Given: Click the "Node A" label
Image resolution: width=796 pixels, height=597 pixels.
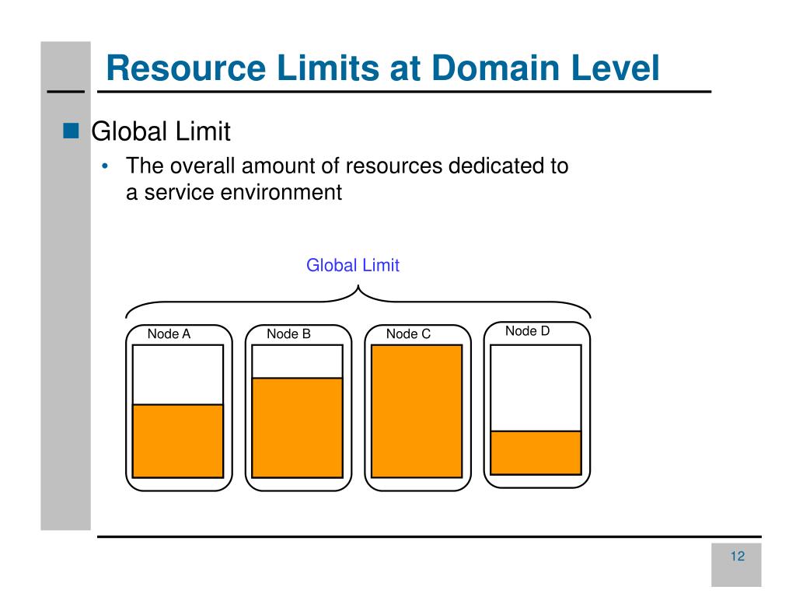Looking at the screenshot, I should (169, 334).
